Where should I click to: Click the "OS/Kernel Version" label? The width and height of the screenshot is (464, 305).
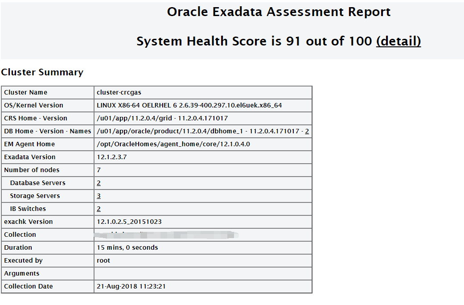(34, 105)
